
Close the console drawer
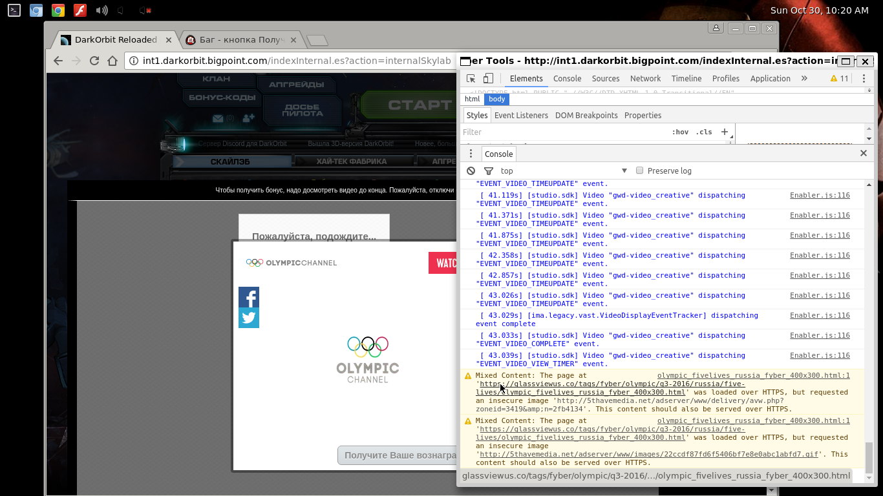pyautogui.click(x=863, y=153)
